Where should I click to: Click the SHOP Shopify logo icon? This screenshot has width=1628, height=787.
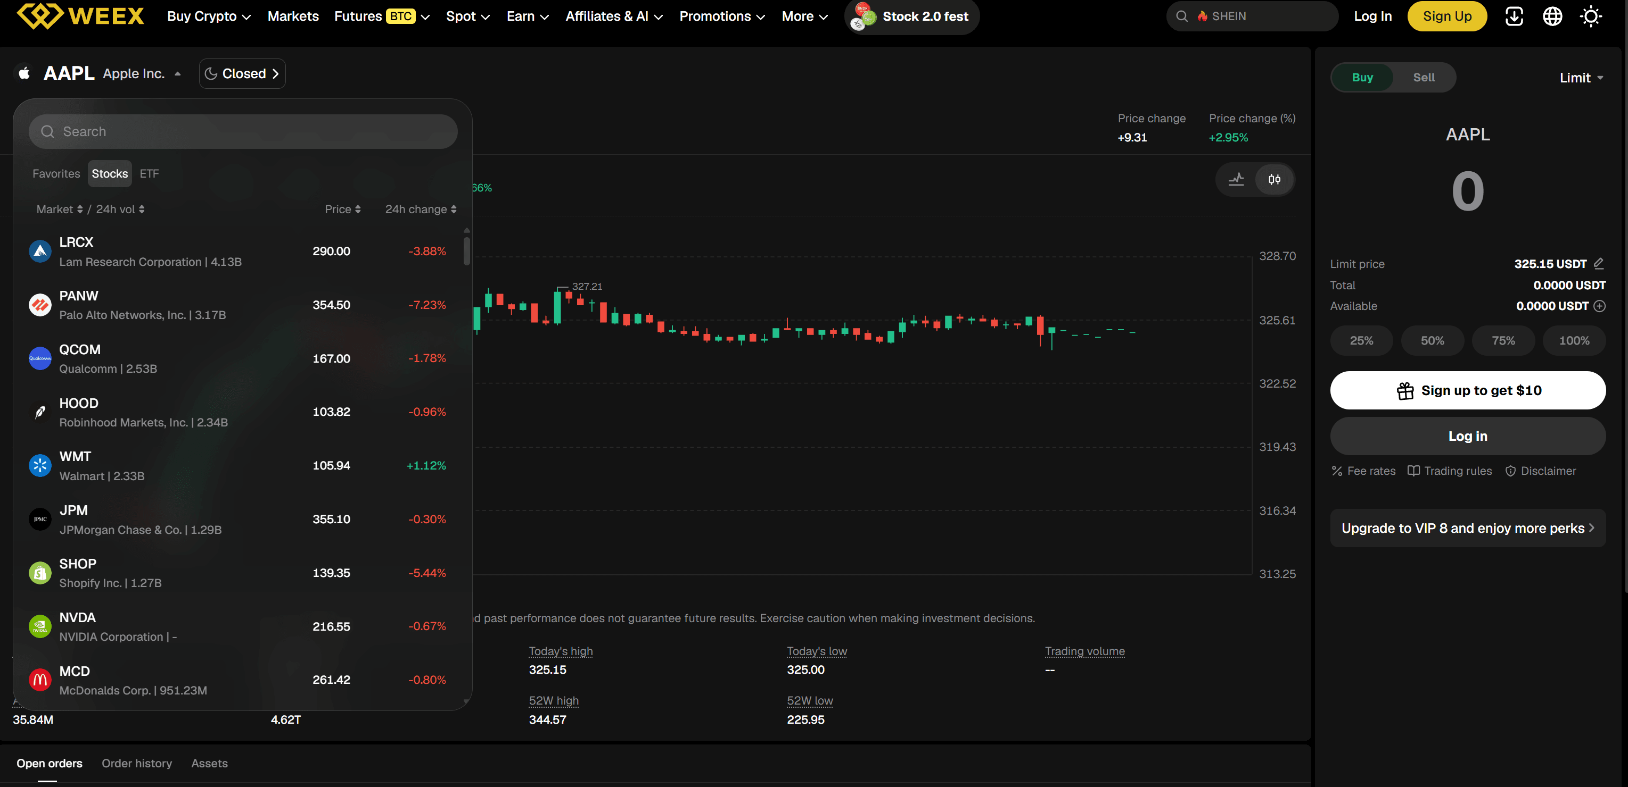pos(40,573)
